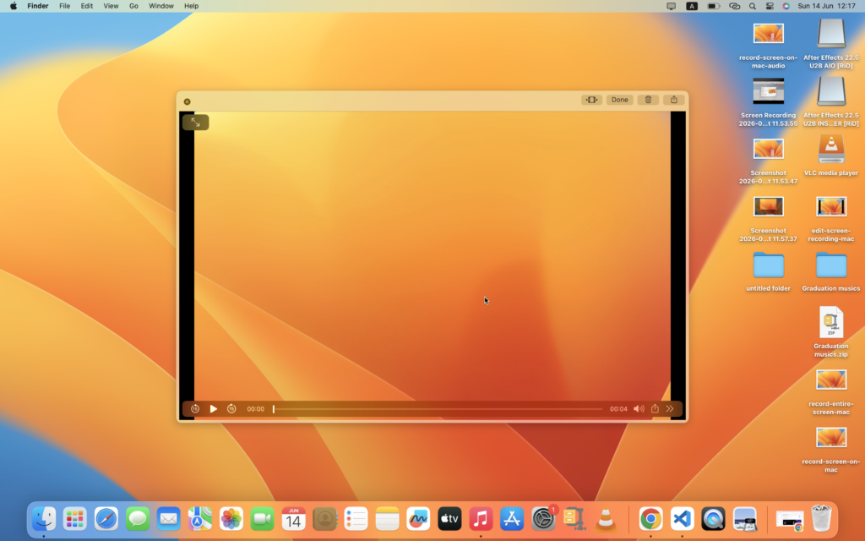The width and height of the screenshot is (865, 541).
Task: Open System Settings from the Dock
Action: 543,519
